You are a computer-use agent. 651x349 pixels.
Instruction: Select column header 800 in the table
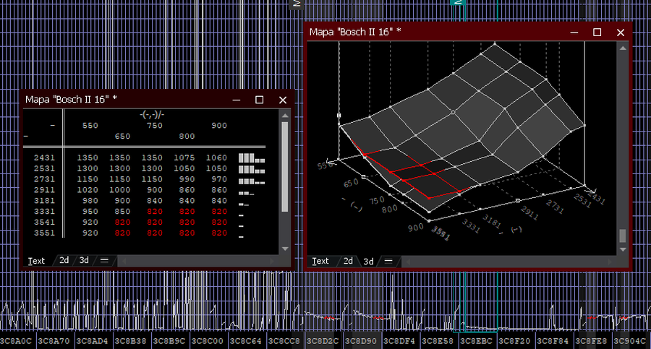pyautogui.click(x=187, y=136)
